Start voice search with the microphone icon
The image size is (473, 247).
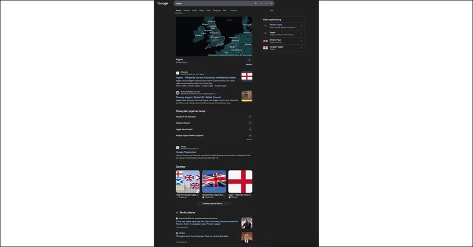coord(261,3)
